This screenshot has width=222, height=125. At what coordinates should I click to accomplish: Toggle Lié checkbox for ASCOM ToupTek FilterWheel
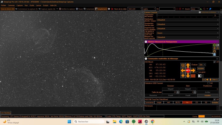tap(214, 99)
